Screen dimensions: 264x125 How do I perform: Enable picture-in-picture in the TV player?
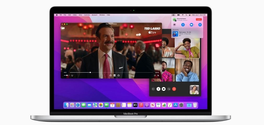click(x=158, y=75)
